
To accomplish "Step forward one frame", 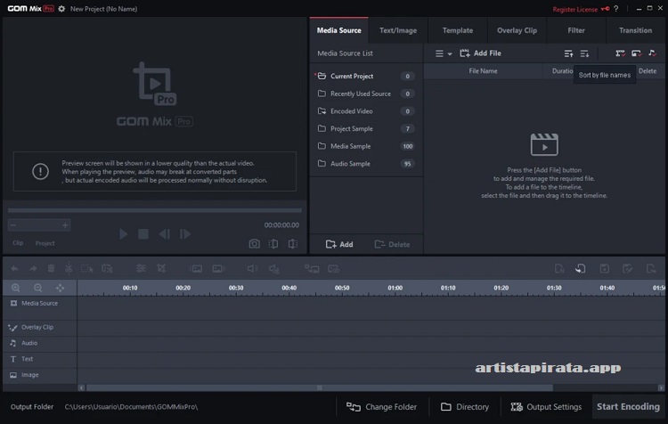I will [x=185, y=234].
